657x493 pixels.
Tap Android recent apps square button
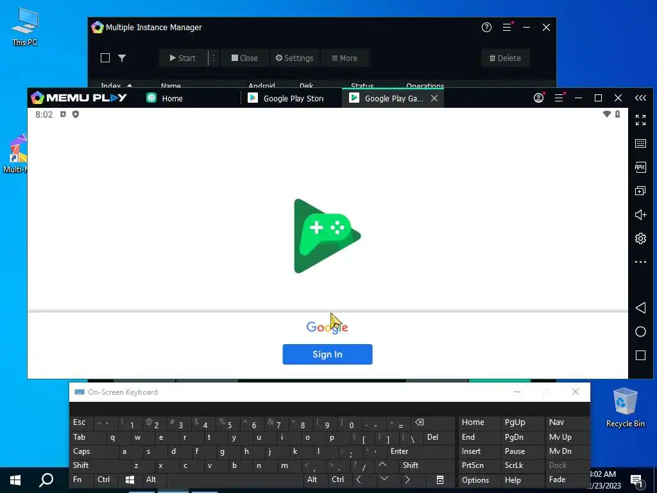click(x=640, y=356)
